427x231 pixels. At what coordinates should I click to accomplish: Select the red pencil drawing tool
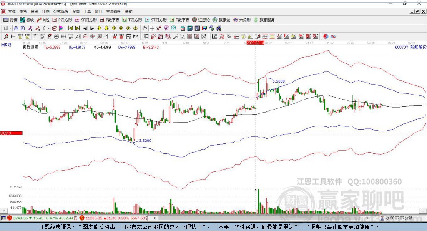pos(6,37)
